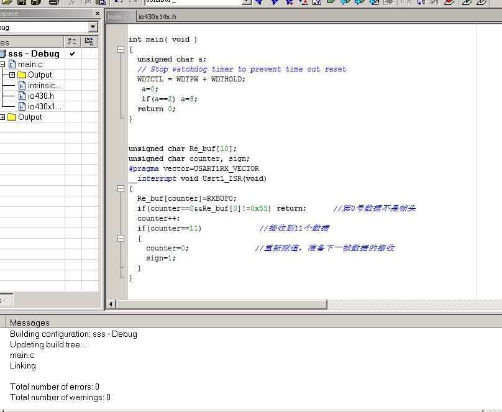
Task: Expand the project-level Output folder
Action: click(x=2, y=117)
